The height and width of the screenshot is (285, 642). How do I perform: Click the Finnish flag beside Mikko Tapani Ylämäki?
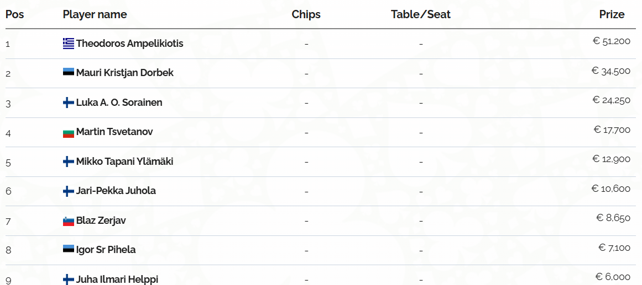click(69, 162)
